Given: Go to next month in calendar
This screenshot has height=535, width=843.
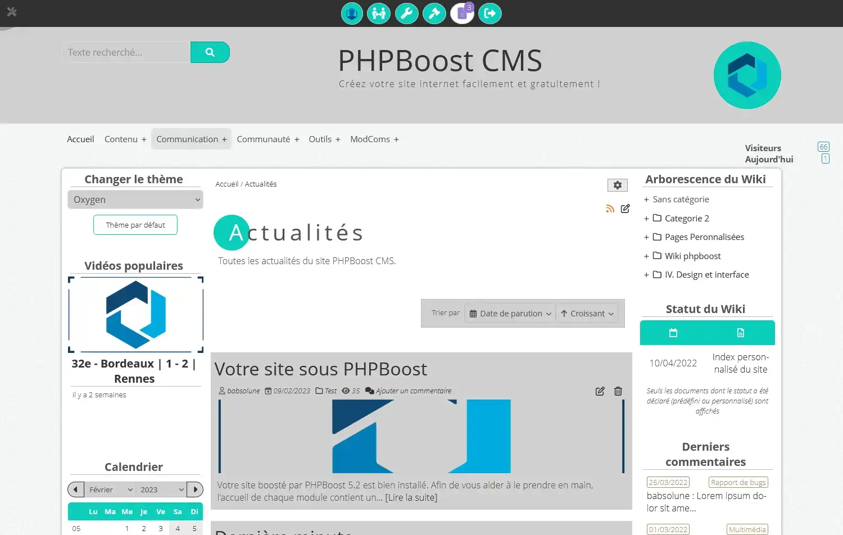Looking at the screenshot, I should click(x=195, y=489).
